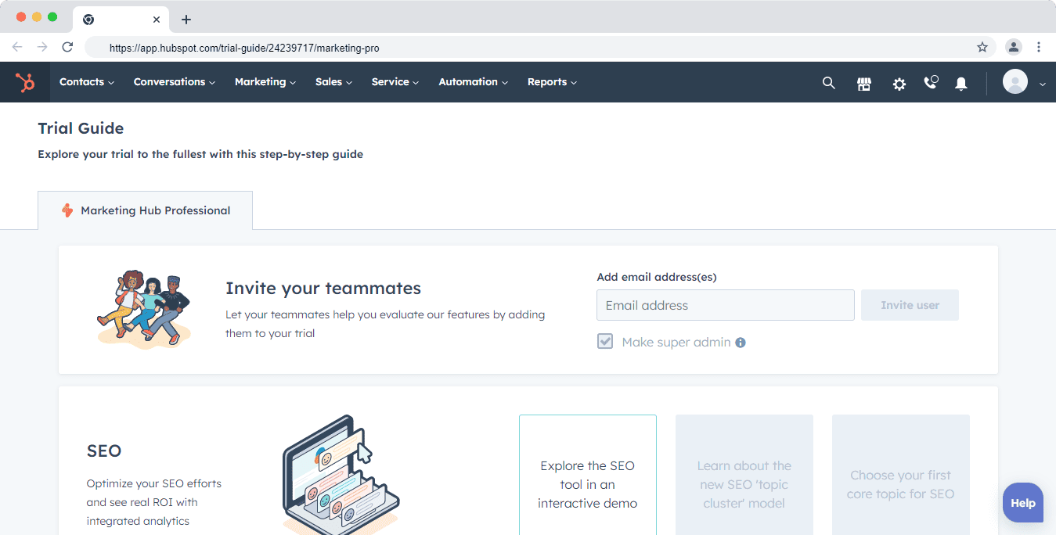
Task: Open the notifications bell
Action: (x=961, y=83)
